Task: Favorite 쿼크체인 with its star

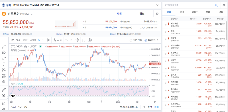Action: coord(166,25)
